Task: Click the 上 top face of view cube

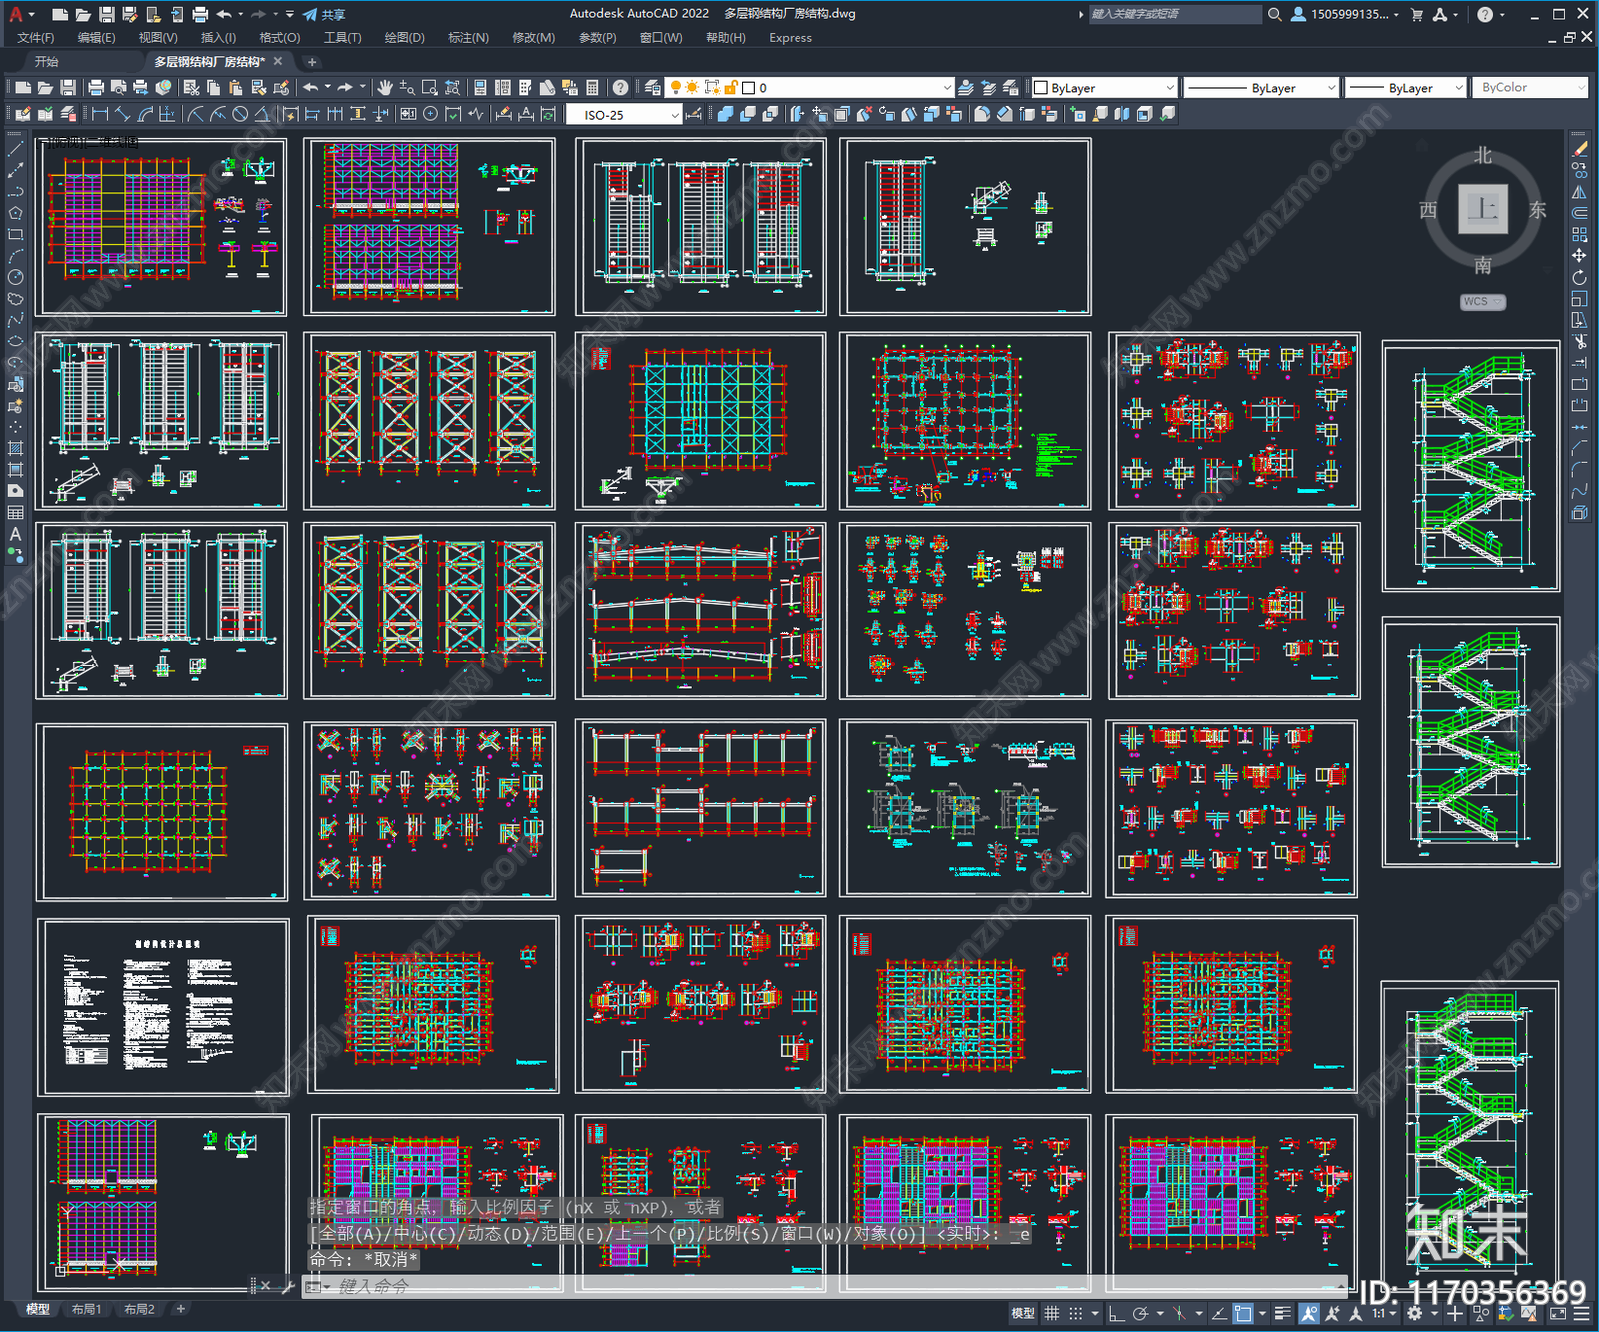Action: tap(1482, 209)
